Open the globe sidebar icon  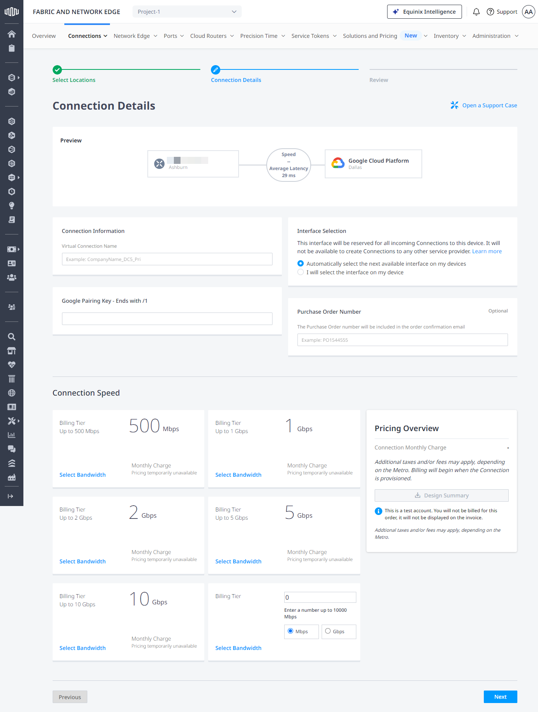click(x=12, y=393)
